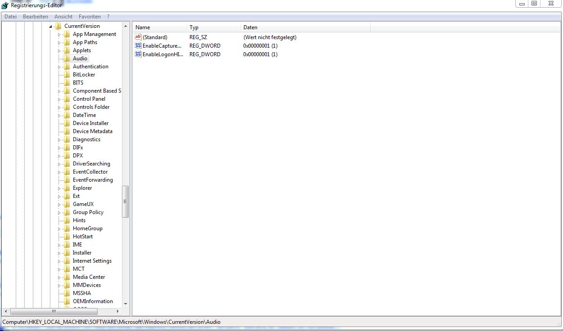Click the DPX folder icon
This screenshot has width=563, height=331.
pos(67,156)
